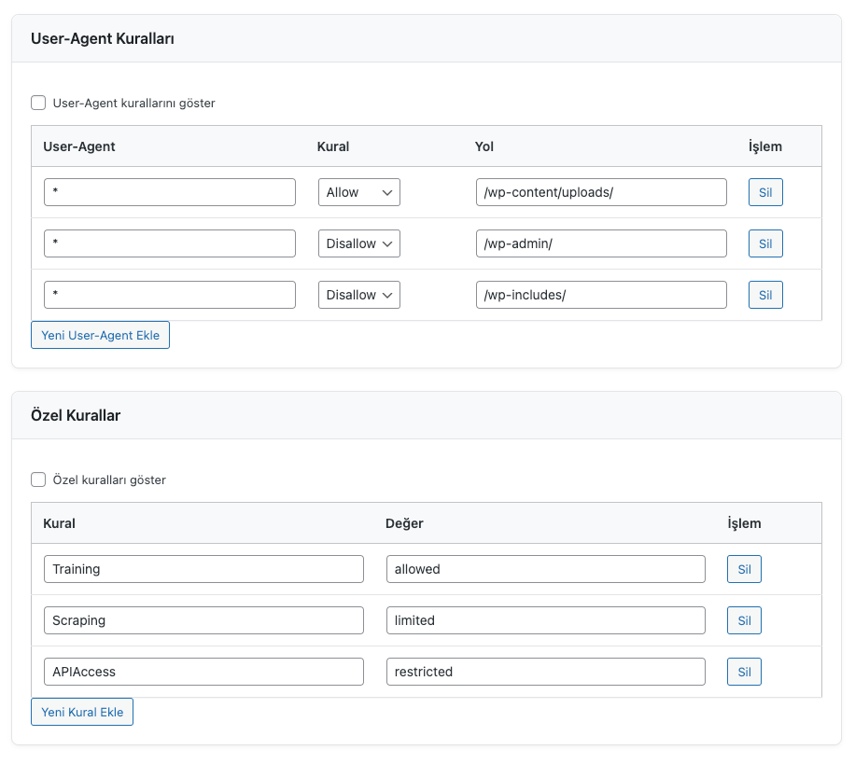Image resolution: width=855 pixels, height=764 pixels.
Task: Edit the /wp-content/uploads/ path field
Action: (x=601, y=192)
